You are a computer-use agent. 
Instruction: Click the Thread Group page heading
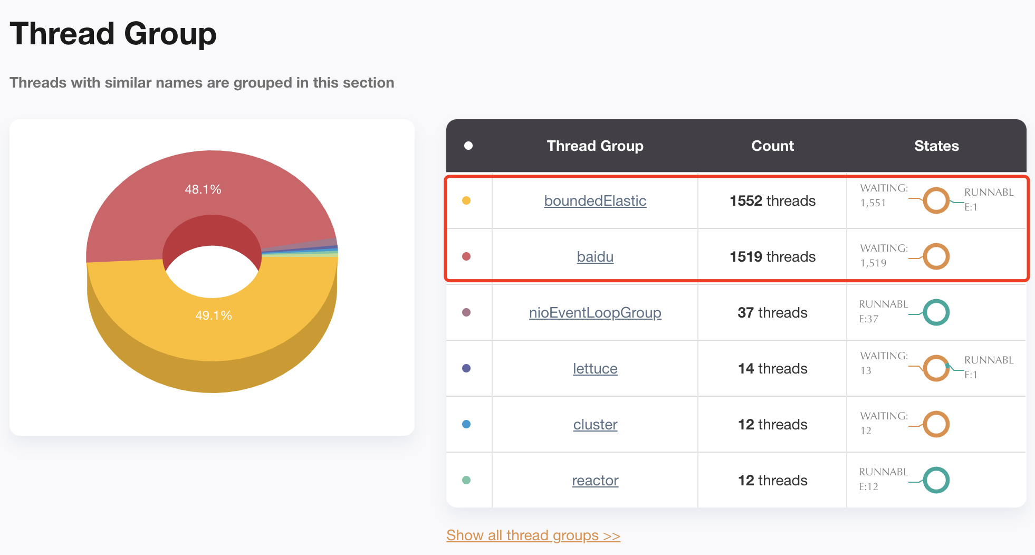pyautogui.click(x=113, y=33)
